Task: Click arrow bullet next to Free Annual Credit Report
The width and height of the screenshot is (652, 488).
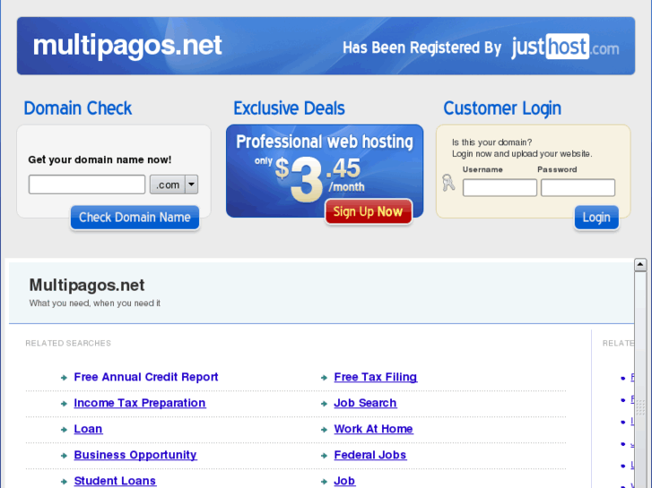Action: point(64,378)
